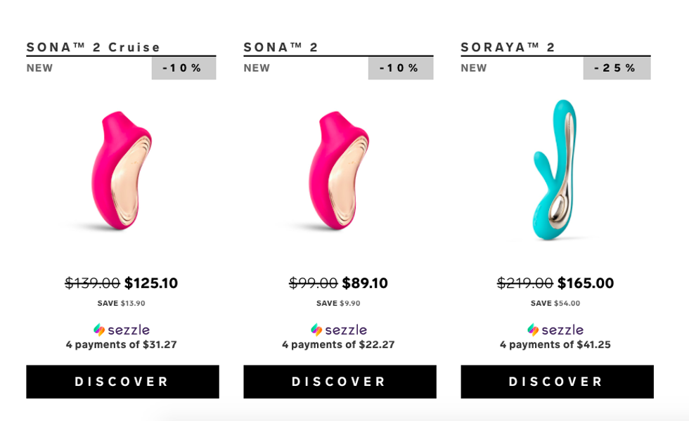Open the teal SORAYA 2 product image

point(555,169)
